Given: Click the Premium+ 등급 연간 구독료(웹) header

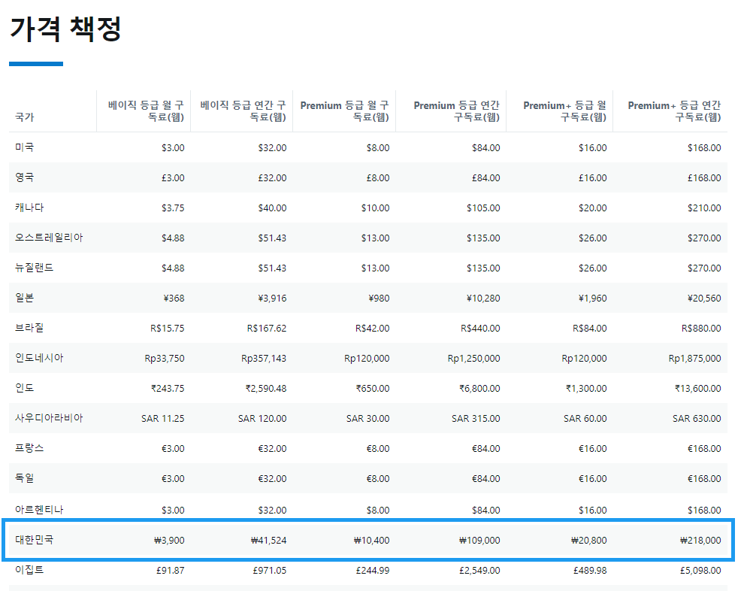Looking at the screenshot, I should coord(674,111).
